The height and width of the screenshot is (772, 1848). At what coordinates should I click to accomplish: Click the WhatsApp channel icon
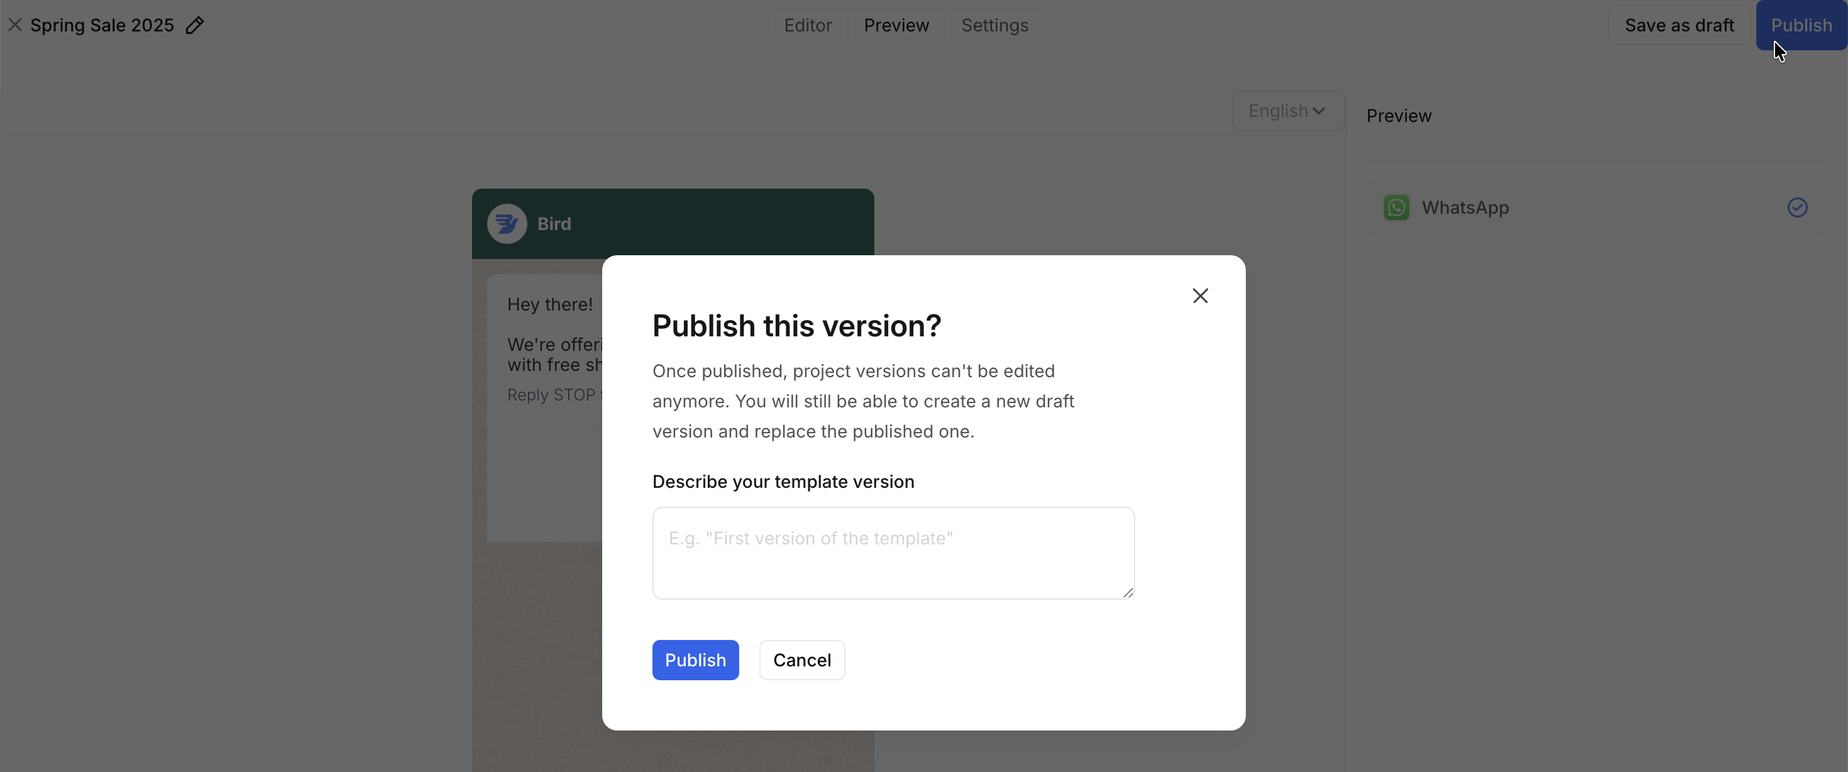pos(1396,207)
